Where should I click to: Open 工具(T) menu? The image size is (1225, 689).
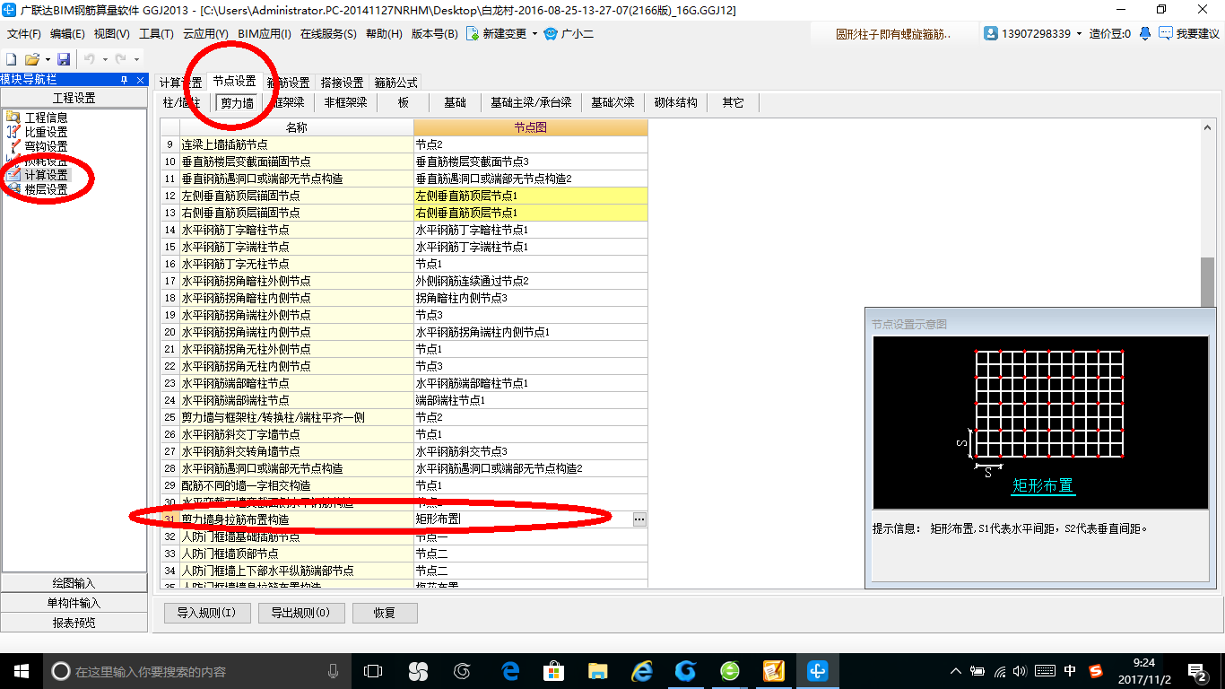tap(156, 34)
